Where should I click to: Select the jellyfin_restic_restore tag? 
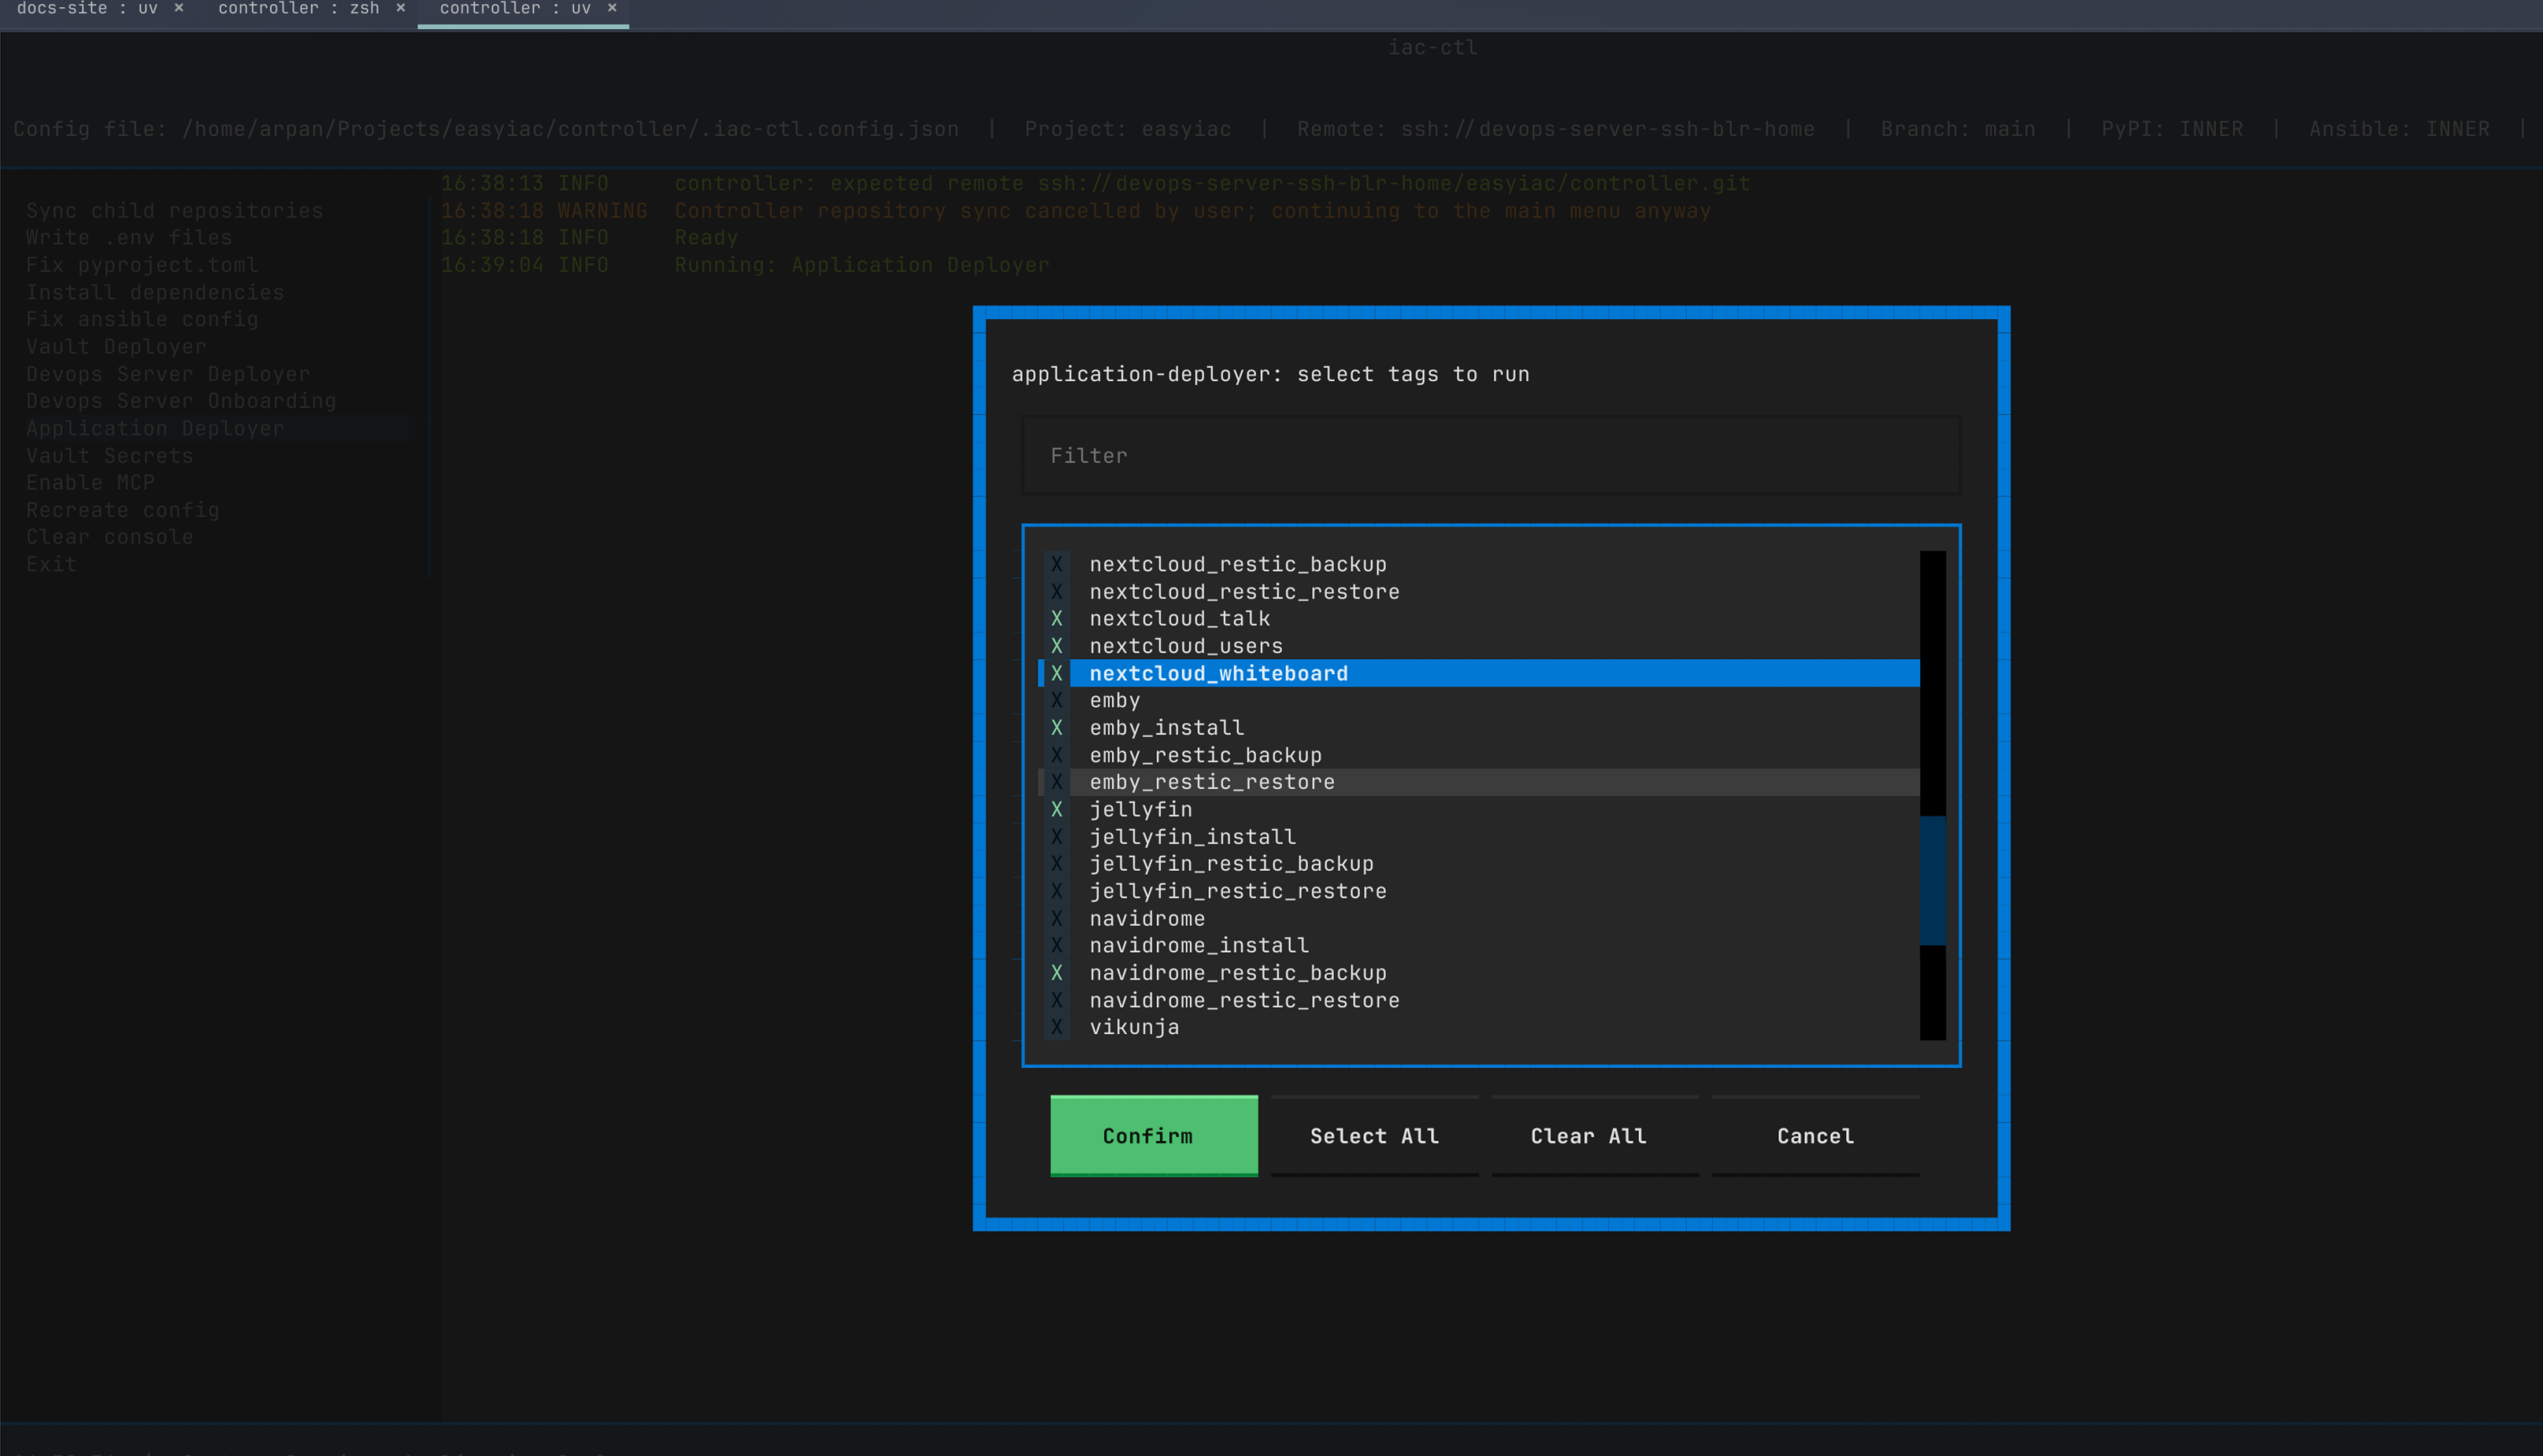click(1479, 891)
